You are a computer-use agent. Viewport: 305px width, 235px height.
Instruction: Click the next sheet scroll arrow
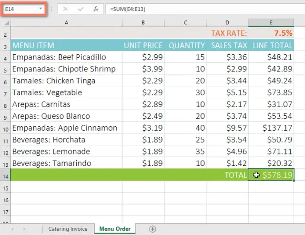click(x=24, y=229)
